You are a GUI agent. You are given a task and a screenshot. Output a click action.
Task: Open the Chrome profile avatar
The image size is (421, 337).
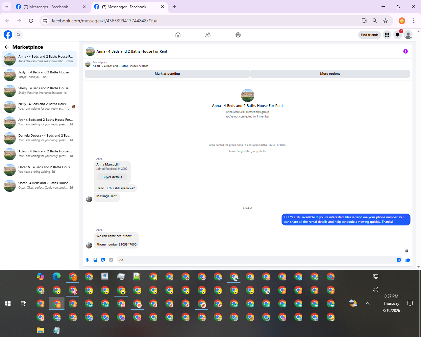point(402,21)
